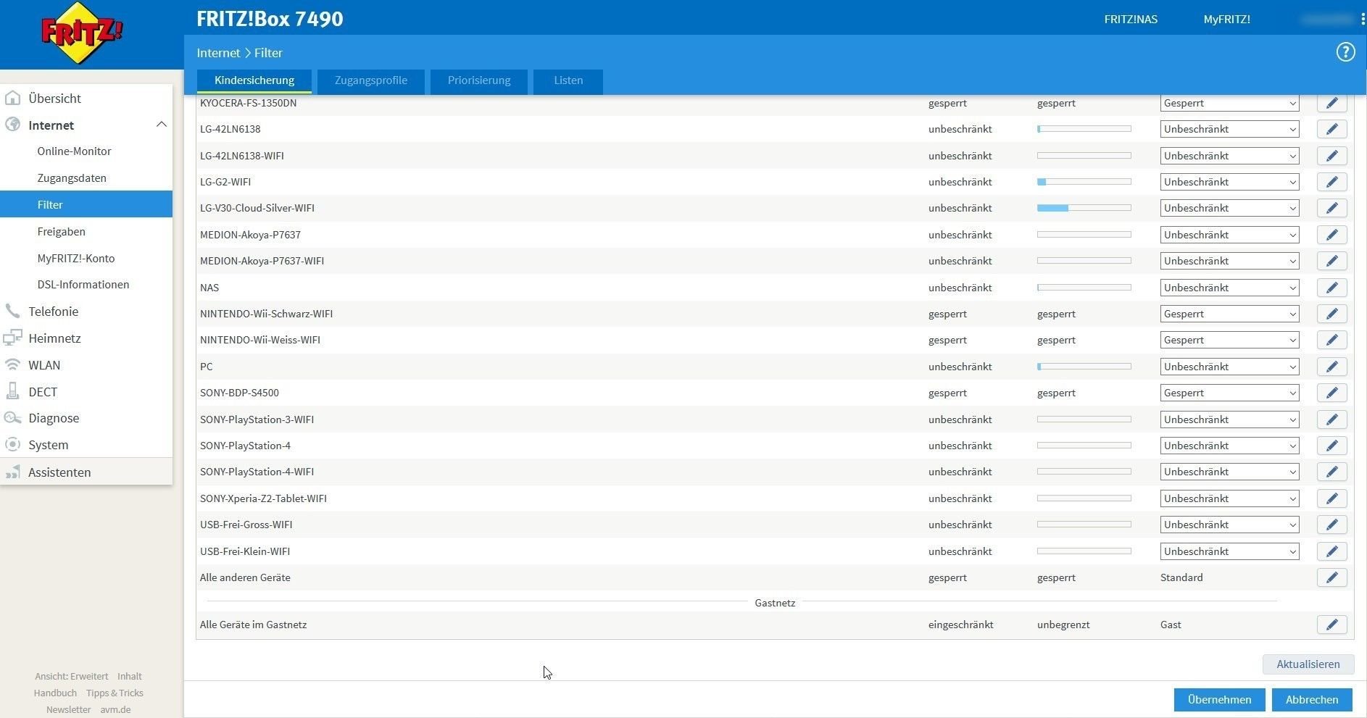1367x718 pixels.
Task: Edit SONY-PlayStation-4-WIFI pencil icon
Action: [1331, 472]
